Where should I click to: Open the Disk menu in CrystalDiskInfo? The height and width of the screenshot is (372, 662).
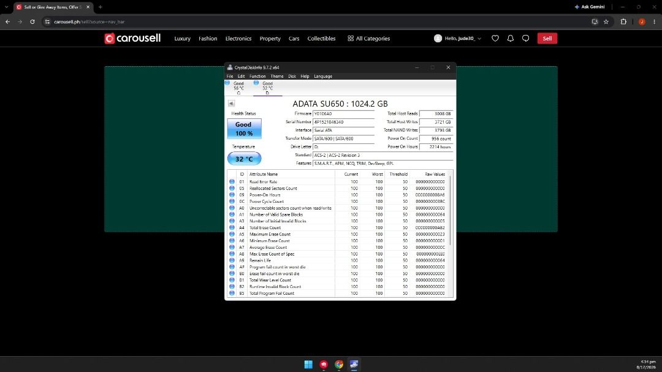point(292,77)
